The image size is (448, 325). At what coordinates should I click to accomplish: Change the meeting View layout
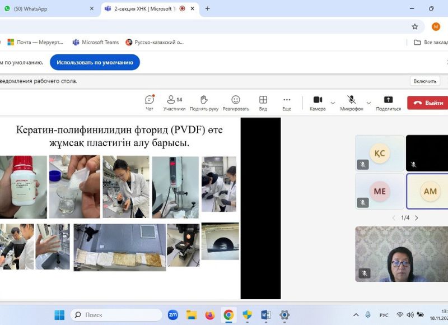(263, 102)
